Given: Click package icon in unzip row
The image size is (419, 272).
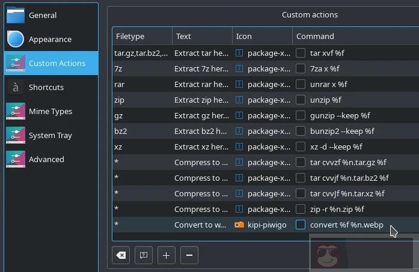Looking at the screenshot, I should pyautogui.click(x=239, y=100).
